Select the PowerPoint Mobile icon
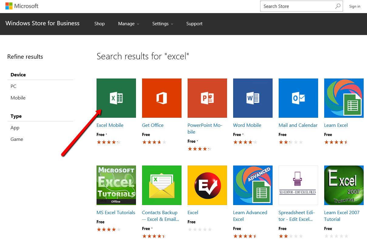 (x=207, y=98)
